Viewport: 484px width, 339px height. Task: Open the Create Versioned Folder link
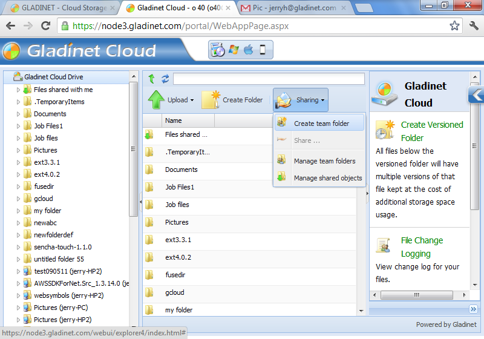click(x=432, y=131)
